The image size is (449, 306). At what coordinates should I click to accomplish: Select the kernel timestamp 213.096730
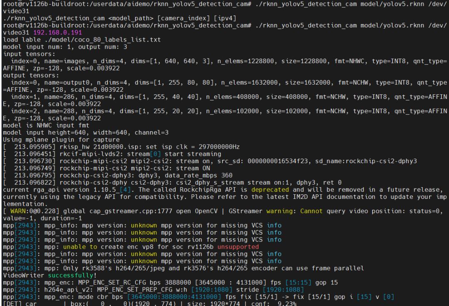pyautogui.click(x=33, y=161)
